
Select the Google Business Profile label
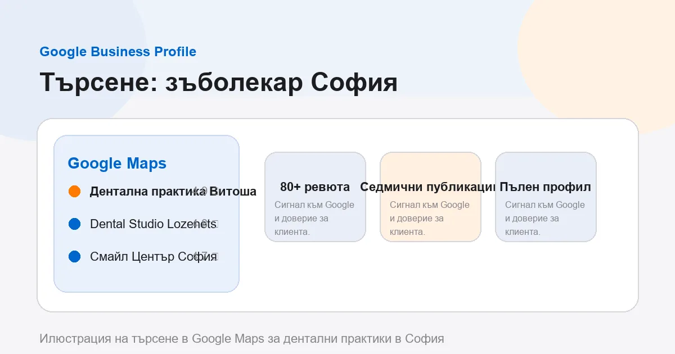tap(118, 52)
